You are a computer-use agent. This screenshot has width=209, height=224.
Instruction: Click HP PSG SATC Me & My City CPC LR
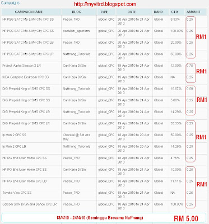pyautogui.click(x=28, y=54)
